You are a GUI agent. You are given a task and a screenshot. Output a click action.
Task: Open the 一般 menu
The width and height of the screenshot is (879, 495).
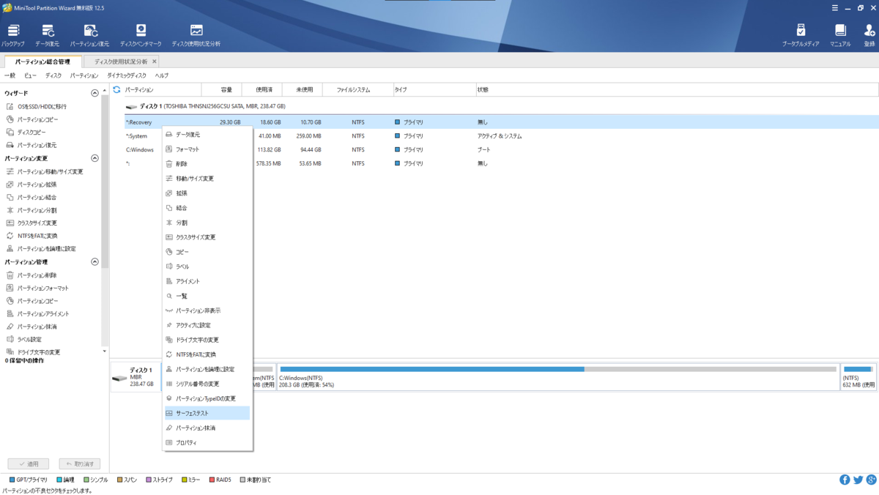click(x=10, y=75)
